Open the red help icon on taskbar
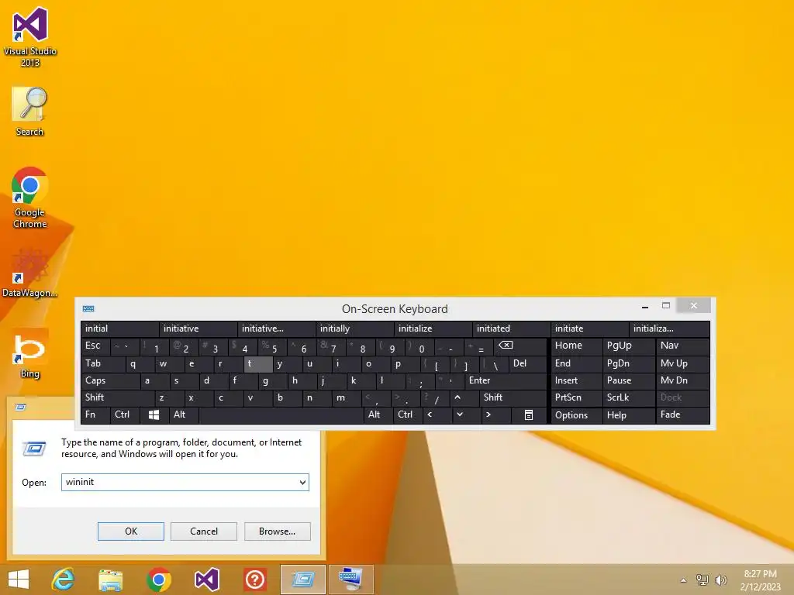This screenshot has height=595, width=794. pyautogui.click(x=254, y=580)
